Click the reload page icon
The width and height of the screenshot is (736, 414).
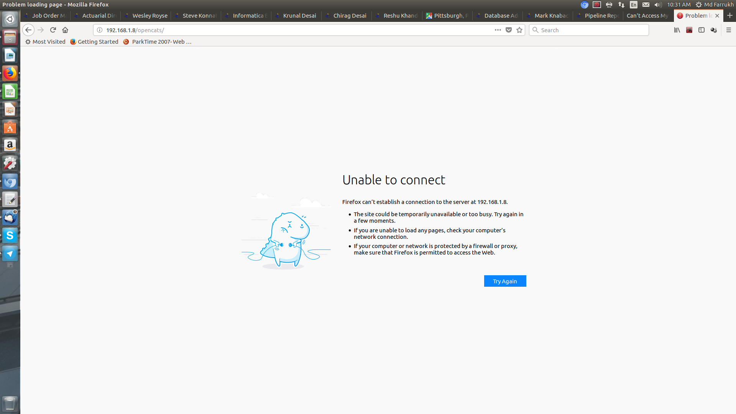tap(53, 30)
